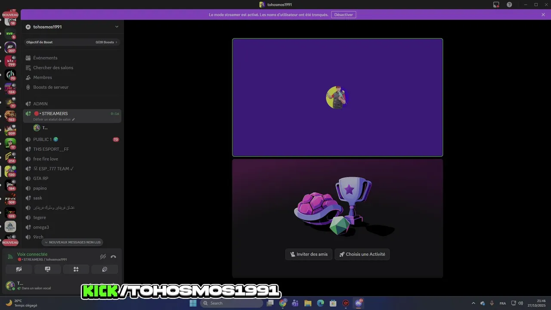Disconnect from voice with hang-up icon
551x310 pixels.
[113, 257]
